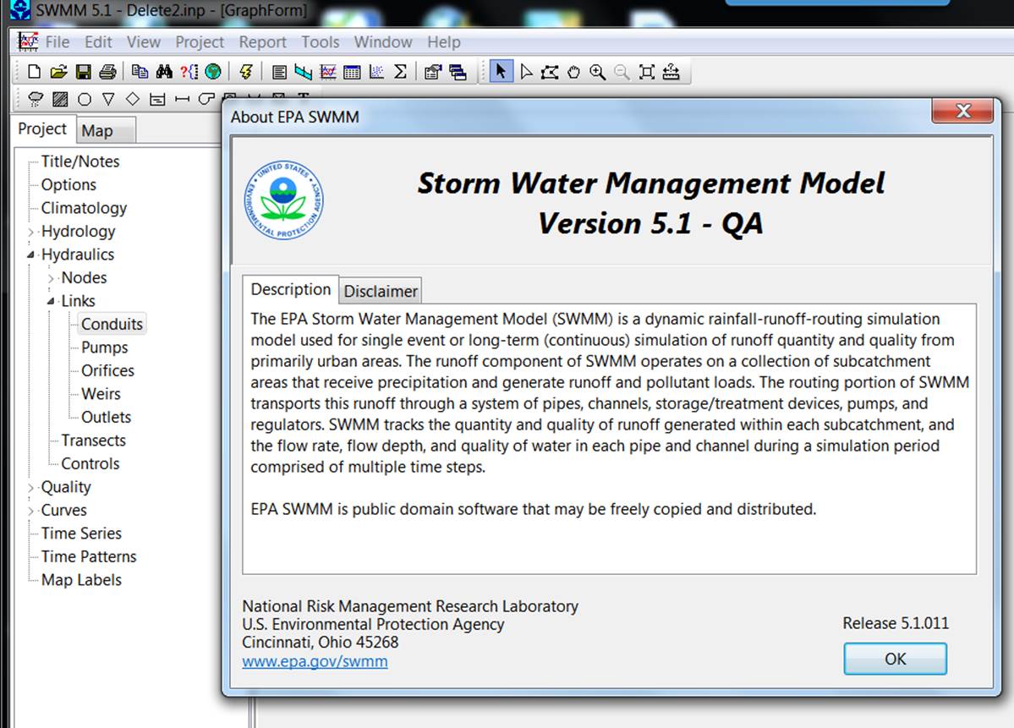Select the Junction node tool
This screenshot has width=1014, height=728.
click(x=83, y=99)
